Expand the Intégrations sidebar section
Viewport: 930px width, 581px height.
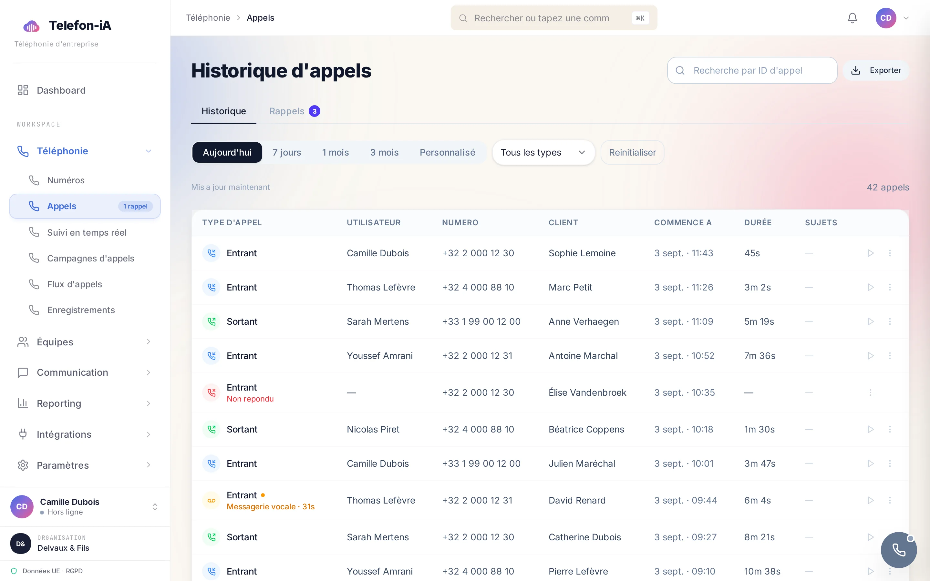(148, 434)
